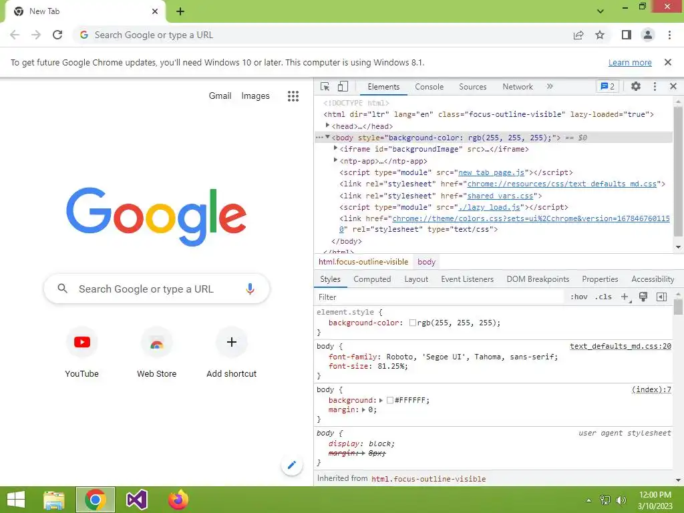Open the Event Listeners tab
684x513 pixels.
467,279
